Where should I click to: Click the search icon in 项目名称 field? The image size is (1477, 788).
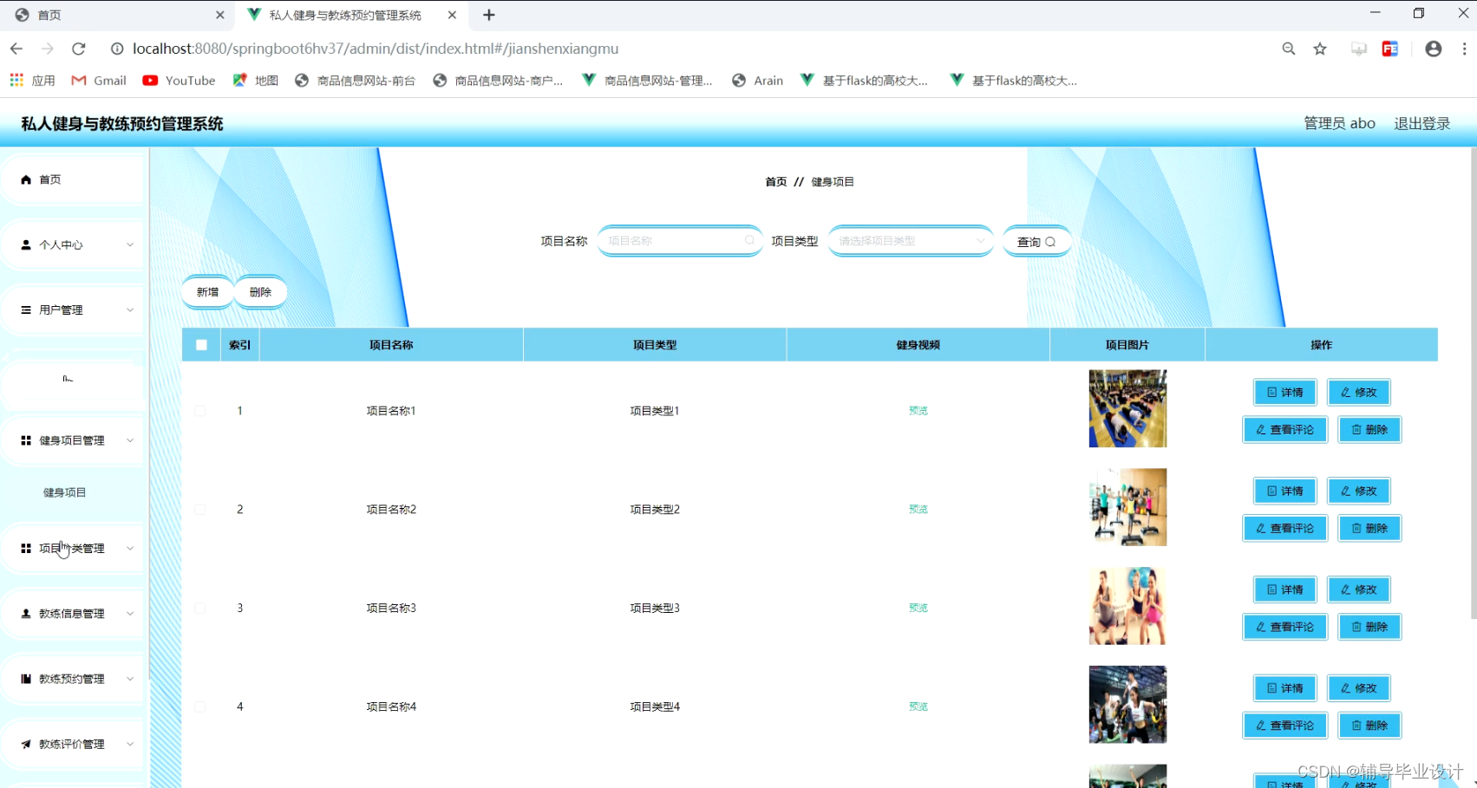pyautogui.click(x=749, y=240)
